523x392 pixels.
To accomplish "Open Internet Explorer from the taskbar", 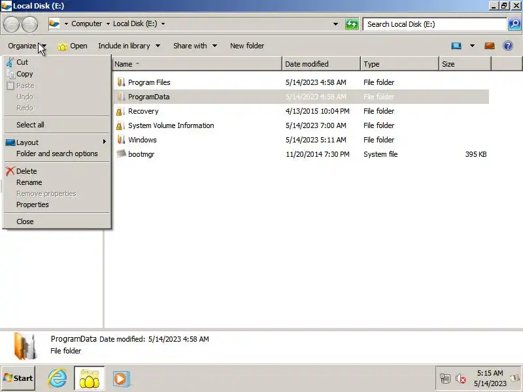I will (x=57, y=378).
